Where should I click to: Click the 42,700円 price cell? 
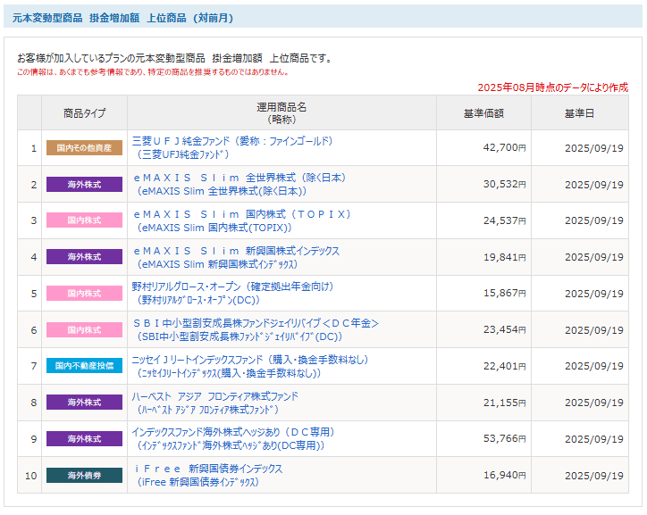click(504, 148)
